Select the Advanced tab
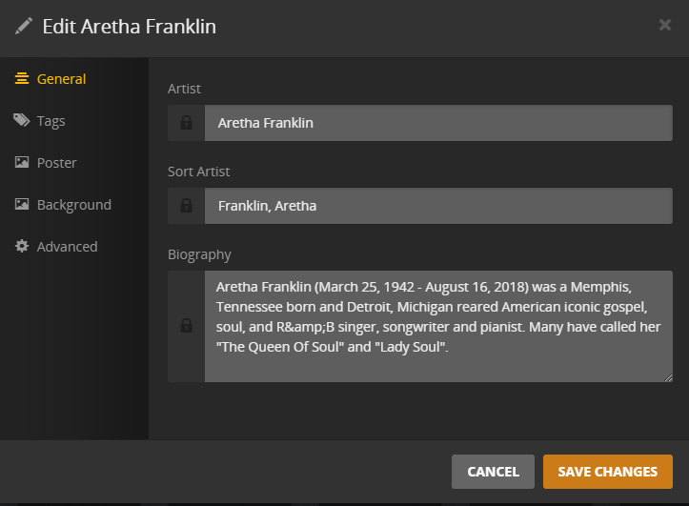This screenshot has width=689, height=506. tap(67, 247)
